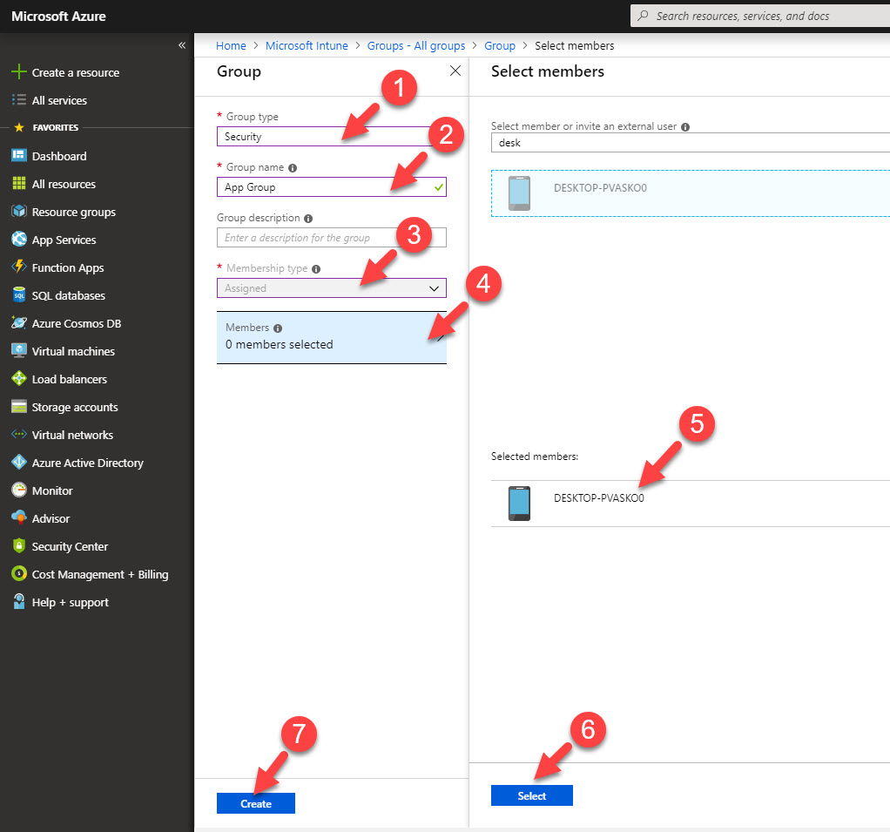Collapse the left navigation sidebar
The height and width of the screenshot is (832, 890).
[x=182, y=44]
